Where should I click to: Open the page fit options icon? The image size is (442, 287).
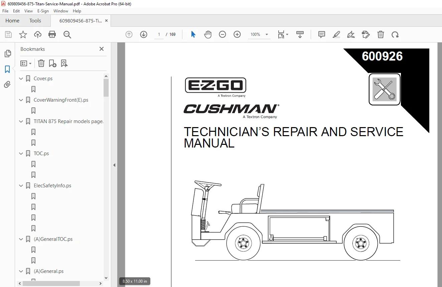click(283, 34)
